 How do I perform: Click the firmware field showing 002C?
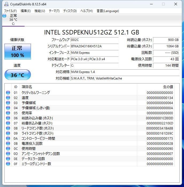(94, 40)
